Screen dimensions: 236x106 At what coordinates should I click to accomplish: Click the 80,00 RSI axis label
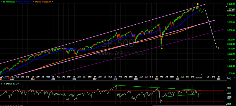coord(229,88)
